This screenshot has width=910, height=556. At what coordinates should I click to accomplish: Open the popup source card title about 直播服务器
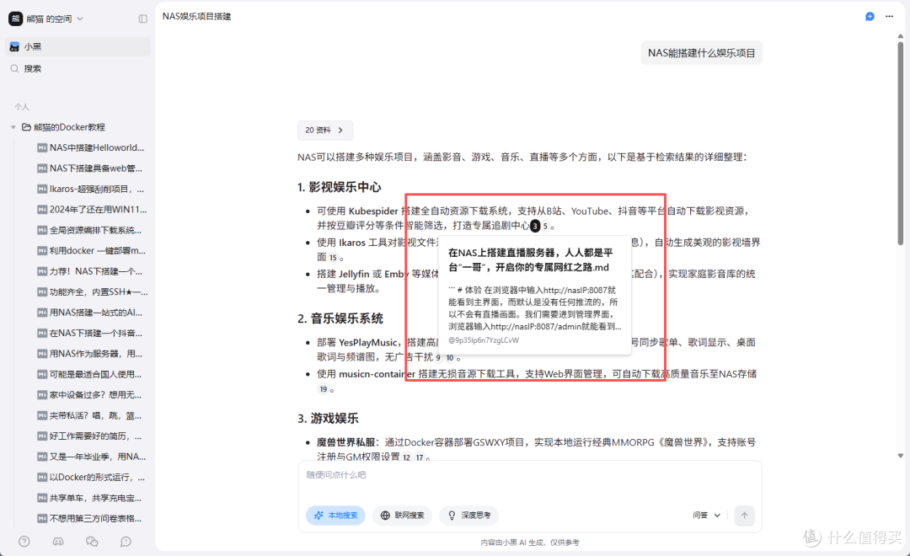tap(531, 260)
